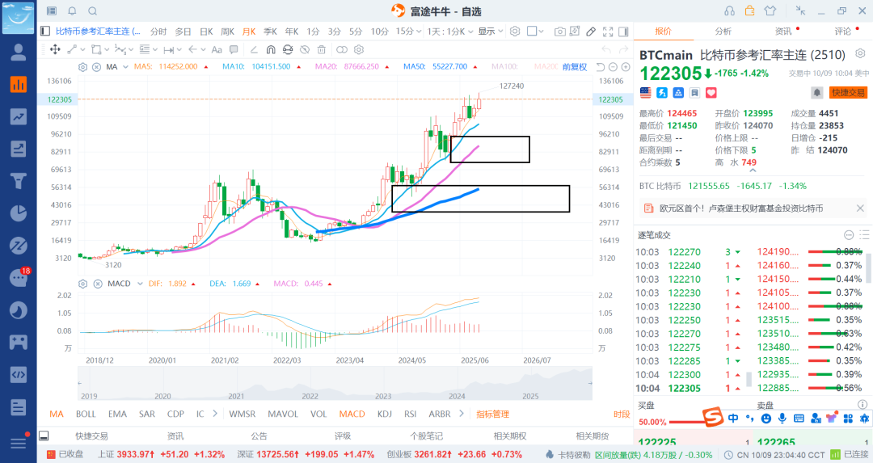Select the orange quotes bar-chart sidebar icon

pyautogui.click(x=19, y=84)
